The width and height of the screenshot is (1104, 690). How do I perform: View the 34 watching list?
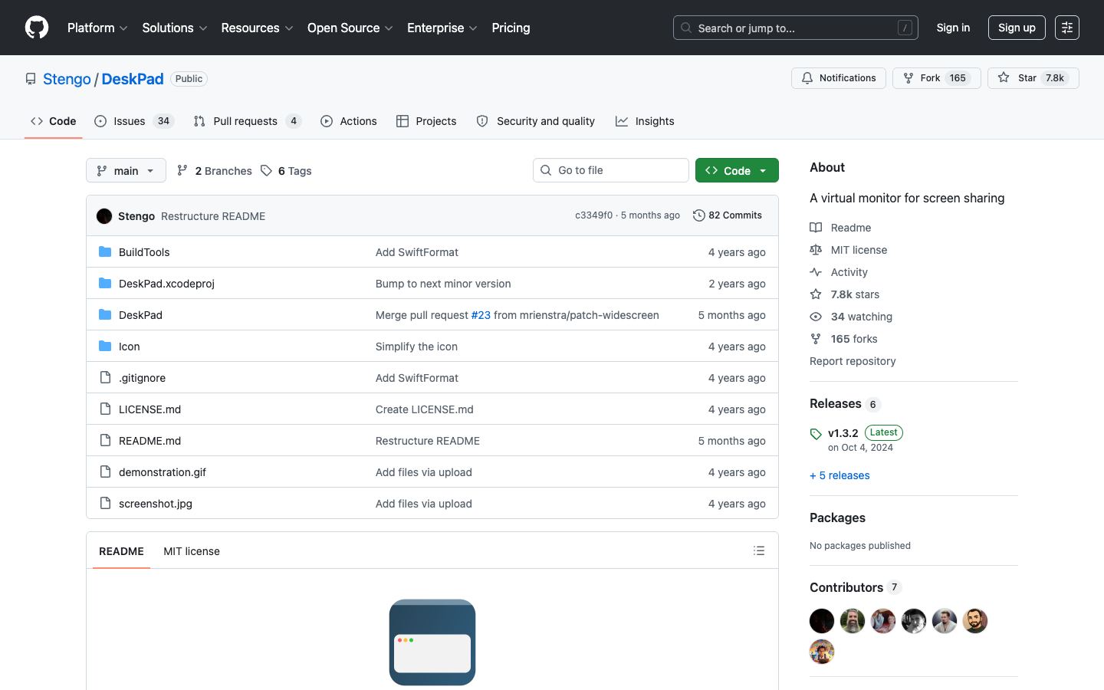point(851,317)
